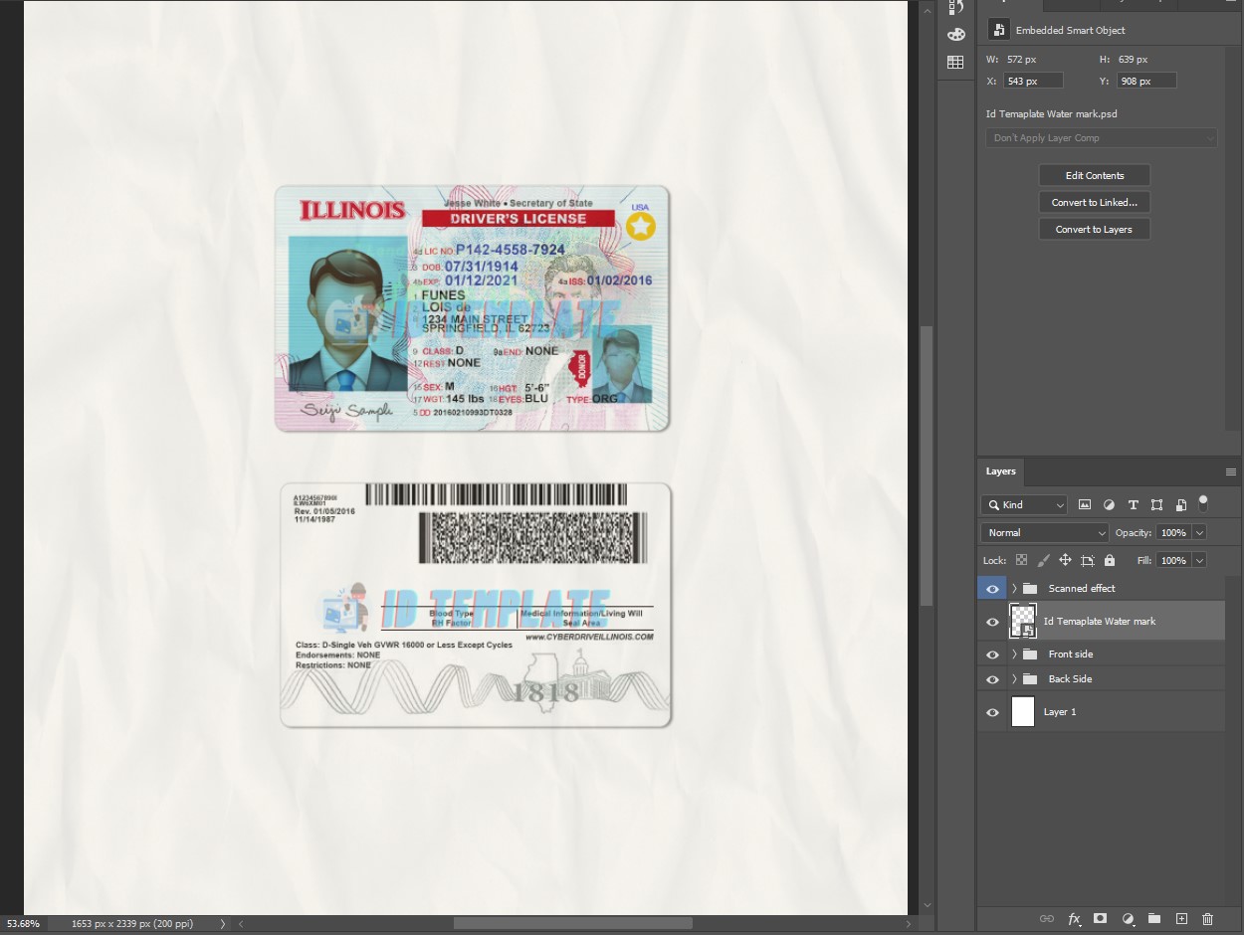The width and height of the screenshot is (1244, 935).
Task: Hide the Front side group
Action: coord(992,654)
